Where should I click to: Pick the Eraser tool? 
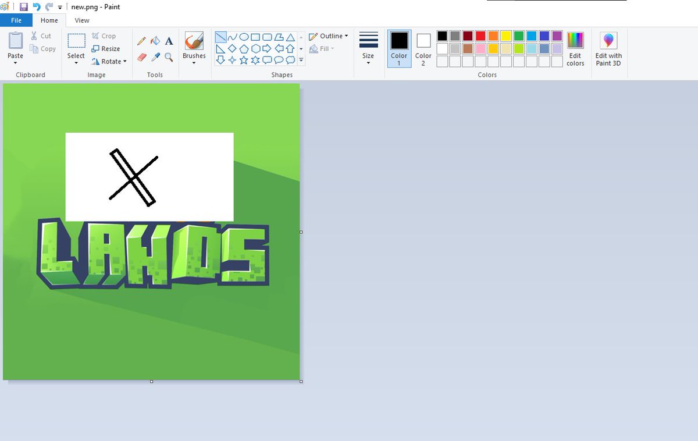141,57
